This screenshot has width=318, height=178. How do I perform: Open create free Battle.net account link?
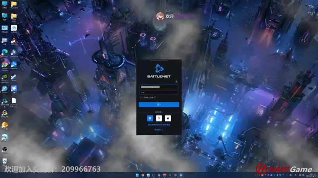click(159, 125)
